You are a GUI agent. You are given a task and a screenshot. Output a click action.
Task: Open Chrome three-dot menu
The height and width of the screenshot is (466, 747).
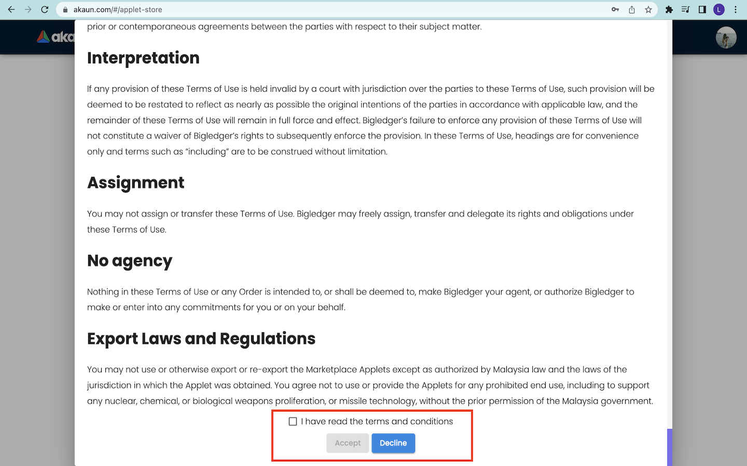click(x=736, y=9)
